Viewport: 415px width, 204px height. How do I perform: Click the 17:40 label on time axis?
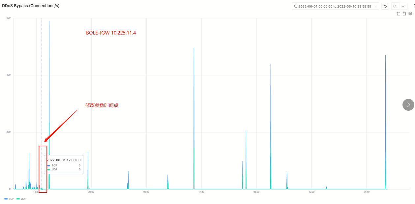[201, 192]
